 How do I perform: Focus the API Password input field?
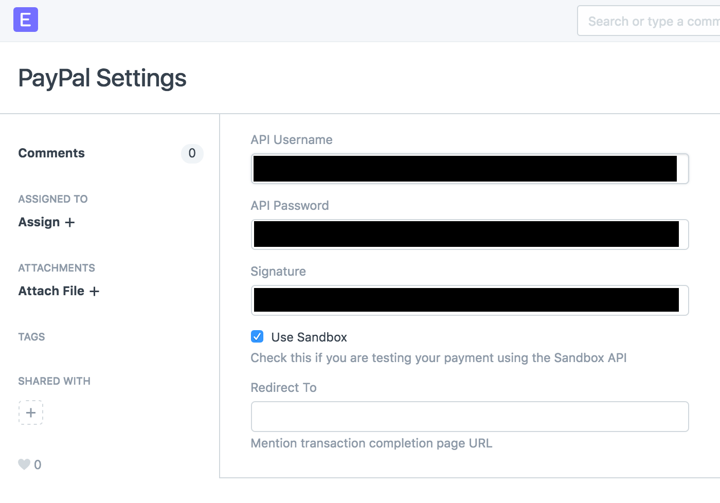[470, 235]
